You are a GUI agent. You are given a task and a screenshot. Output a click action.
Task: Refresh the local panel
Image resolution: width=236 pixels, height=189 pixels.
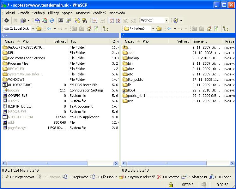click(96, 29)
